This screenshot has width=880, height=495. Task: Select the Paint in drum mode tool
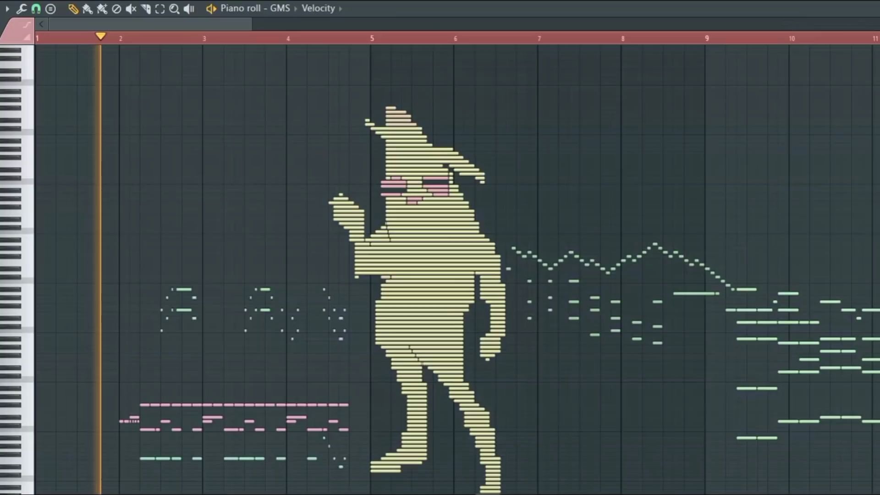pos(102,9)
